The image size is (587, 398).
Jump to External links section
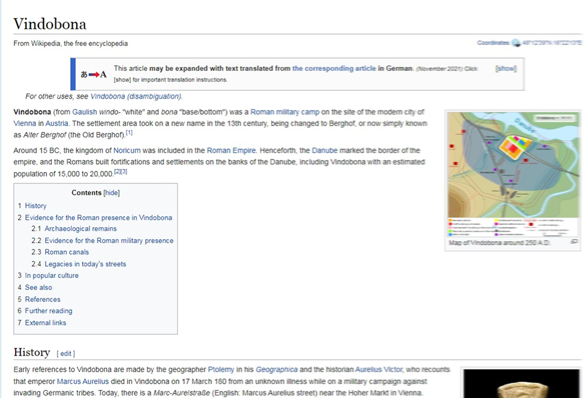pyautogui.click(x=46, y=323)
